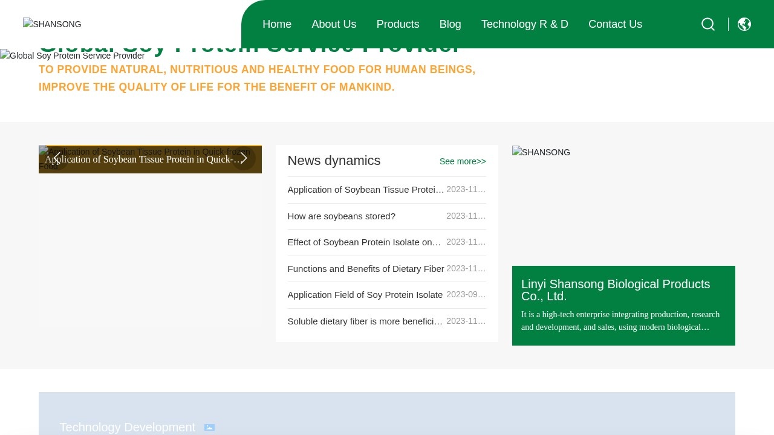774x435 pixels.
Task: Open the How are soybeans stored? article
Action: (x=342, y=216)
